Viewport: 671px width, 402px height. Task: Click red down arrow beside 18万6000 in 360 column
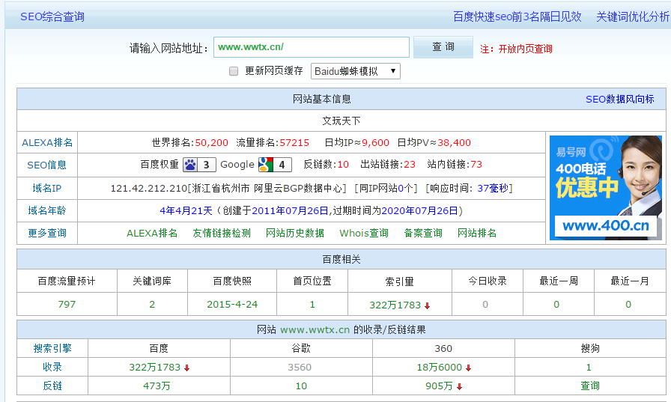(x=469, y=368)
